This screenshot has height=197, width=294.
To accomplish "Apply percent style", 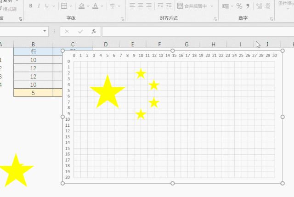I will pos(239,6).
